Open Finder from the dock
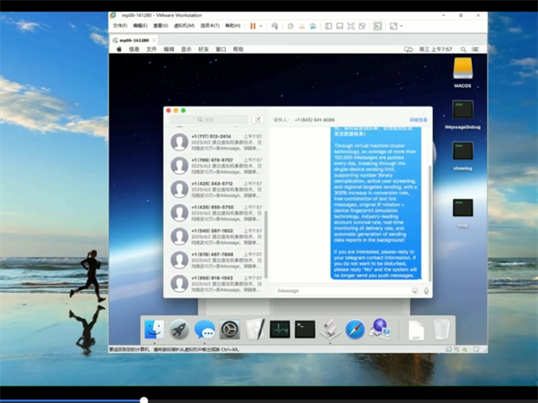The width and height of the screenshot is (538, 403). [x=153, y=329]
